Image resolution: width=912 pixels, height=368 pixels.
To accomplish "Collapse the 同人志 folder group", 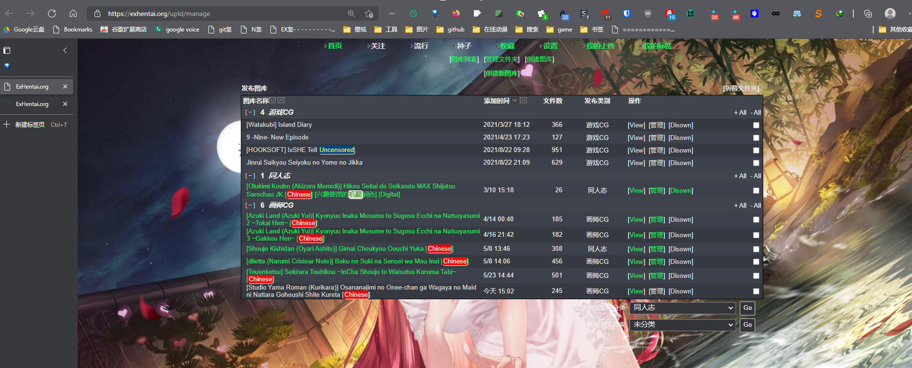I will [x=250, y=176].
